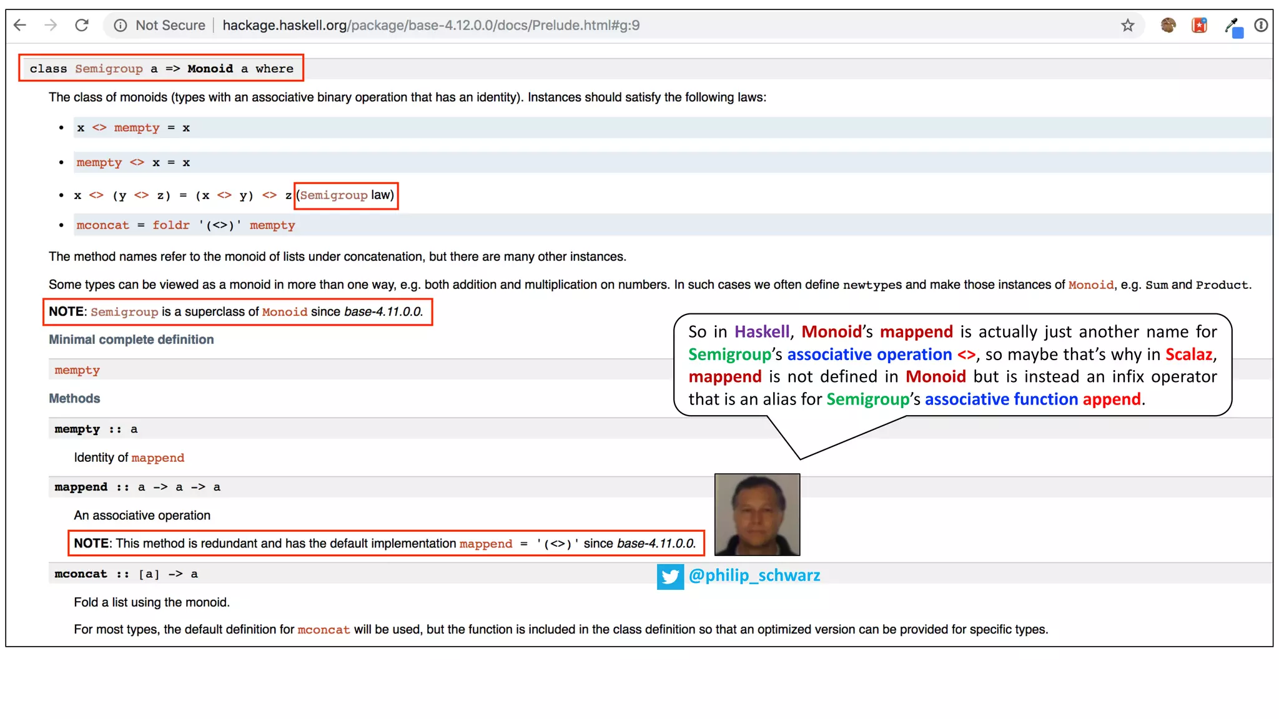Click the foldr link in mconcat law

click(170, 225)
